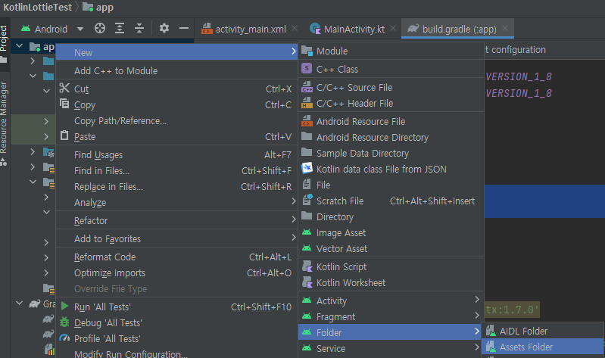The image size is (605, 358).
Task: Choose Modify Run Configuration entry
Action: (x=176, y=353)
